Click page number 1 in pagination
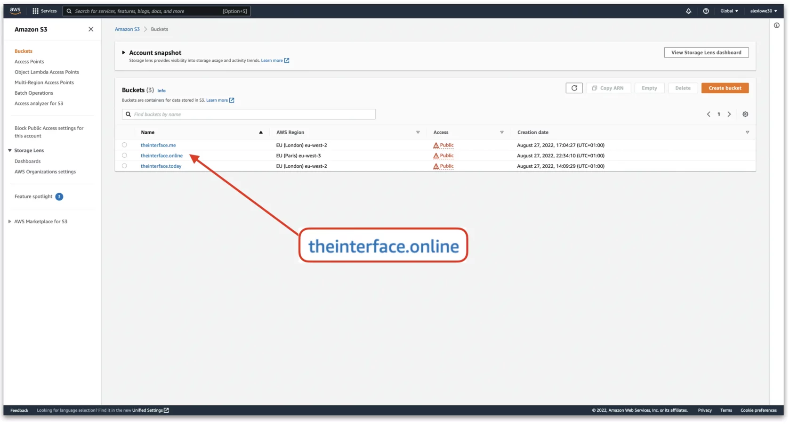The width and height of the screenshot is (790, 424). pyautogui.click(x=719, y=114)
